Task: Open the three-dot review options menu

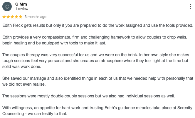Action: tap(191, 6)
